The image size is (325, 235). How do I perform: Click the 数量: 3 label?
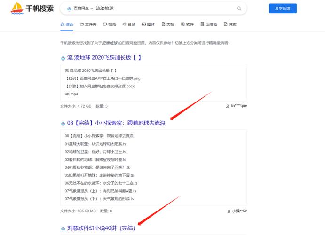(102, 106)
